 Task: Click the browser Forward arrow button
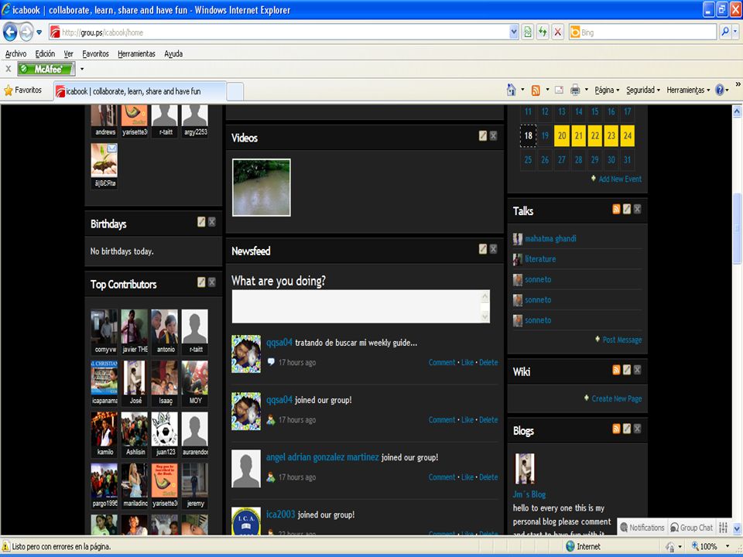click(26, 32)
